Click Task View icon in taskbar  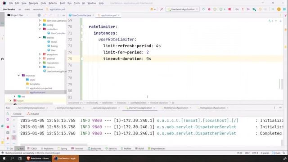tap(20, 158)
